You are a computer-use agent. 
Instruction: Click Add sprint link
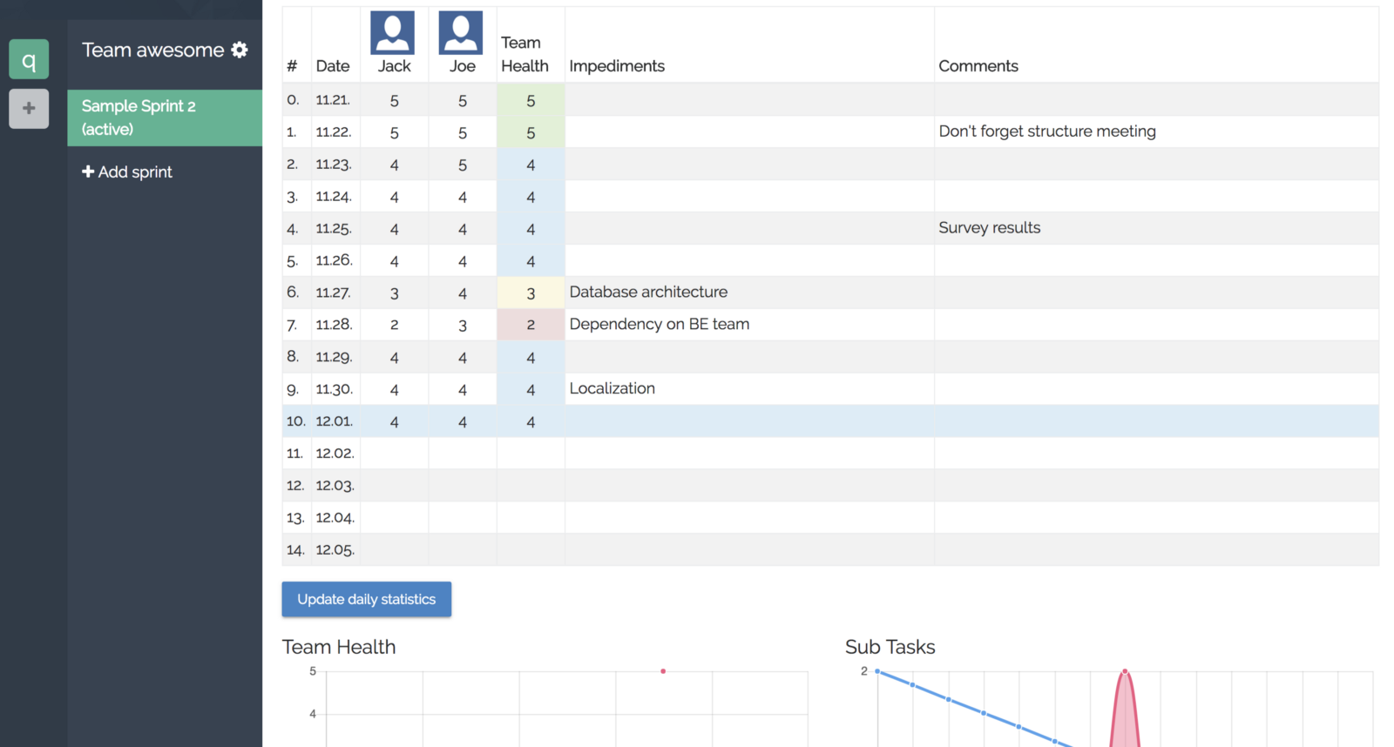point(127,172)
